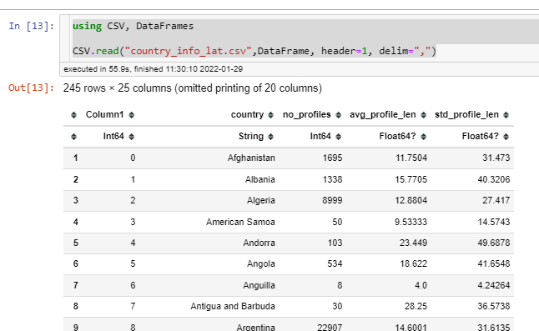The image size is (539, 331).
Task: Click the 4.24264 std_profile_len value
Action: pos(494,286)
